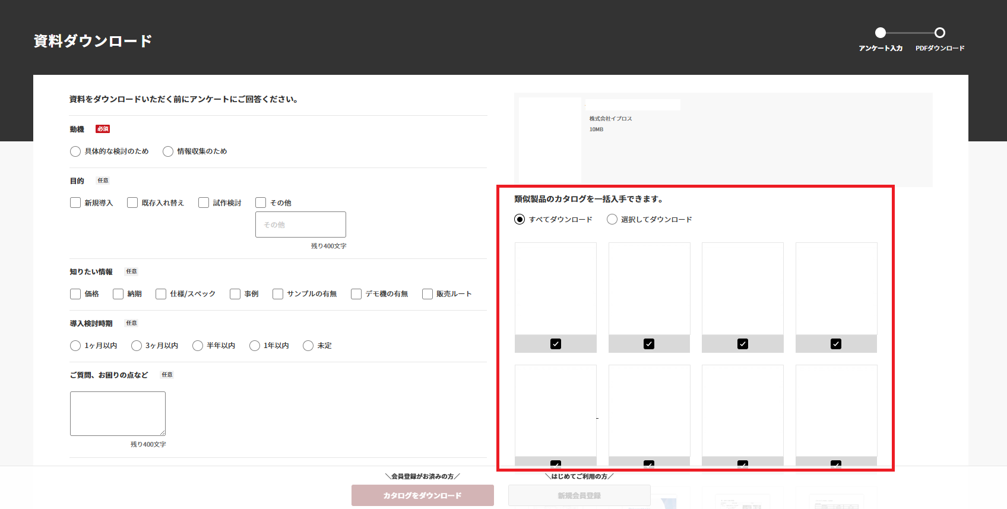The width and height of the screenshot is (1007, 509).
Task: Open third catalog thumbnail in top row
Action: point(743,289)
